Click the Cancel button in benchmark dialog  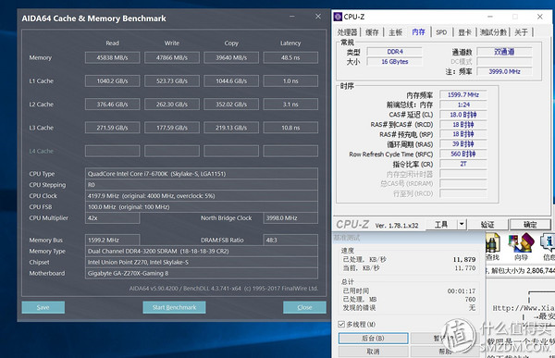point(373,352)
